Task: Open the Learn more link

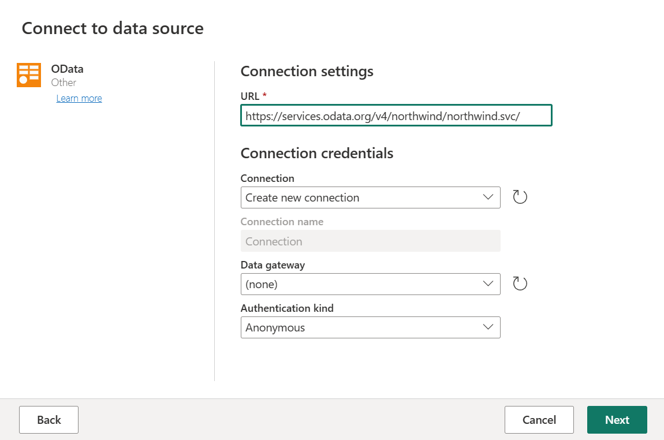Action: [x=79, y=98]
